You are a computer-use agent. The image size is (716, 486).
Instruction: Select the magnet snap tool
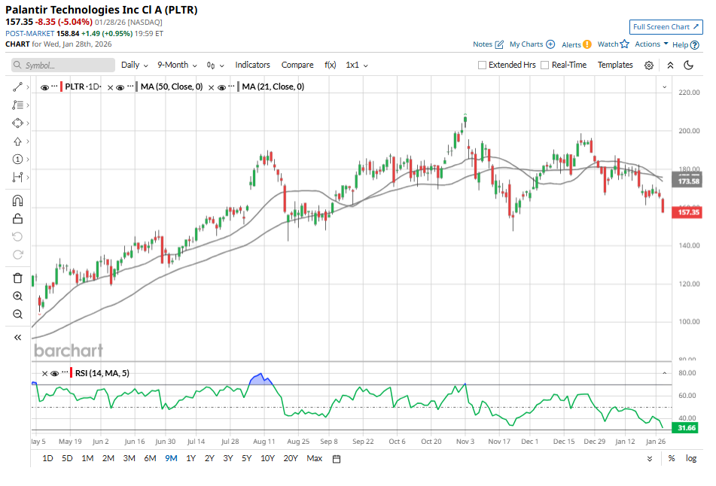click(17, 201)
